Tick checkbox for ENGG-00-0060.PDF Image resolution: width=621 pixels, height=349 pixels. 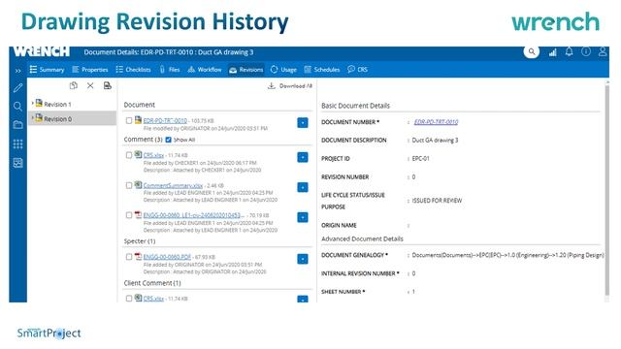coord(129,257)
